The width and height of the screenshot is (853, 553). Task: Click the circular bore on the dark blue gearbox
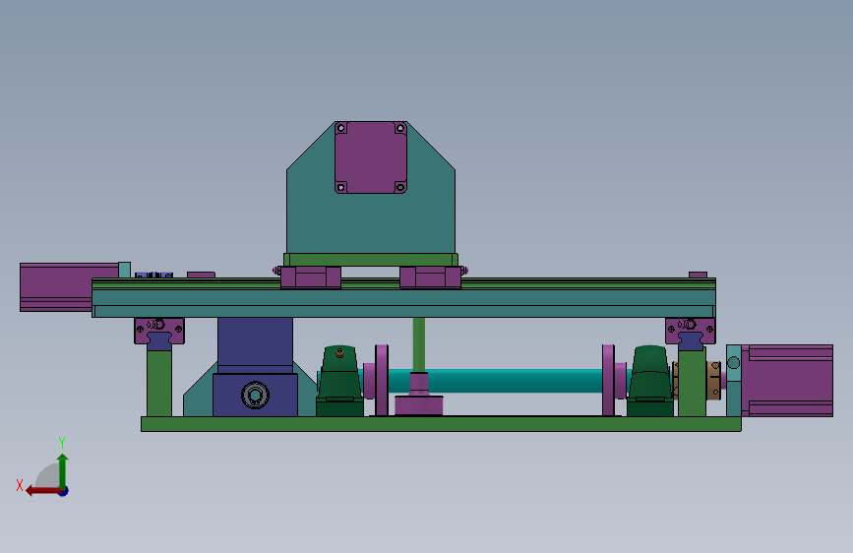pyautogui.click(x=255, y=396)
